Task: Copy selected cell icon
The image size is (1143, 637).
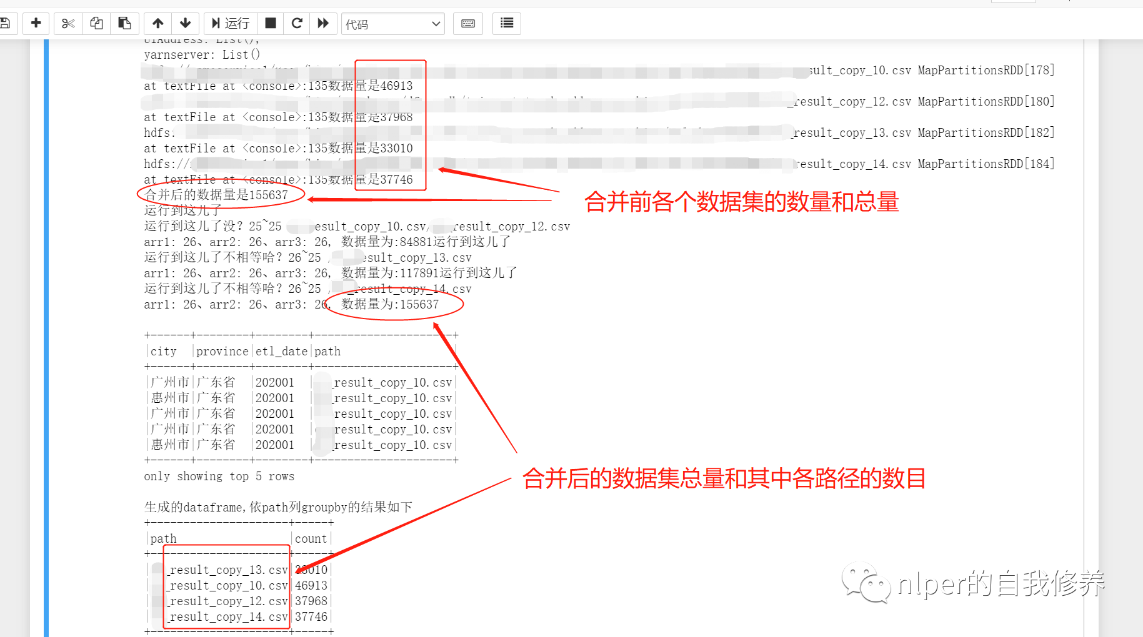Action: click(x=96, y=24)
